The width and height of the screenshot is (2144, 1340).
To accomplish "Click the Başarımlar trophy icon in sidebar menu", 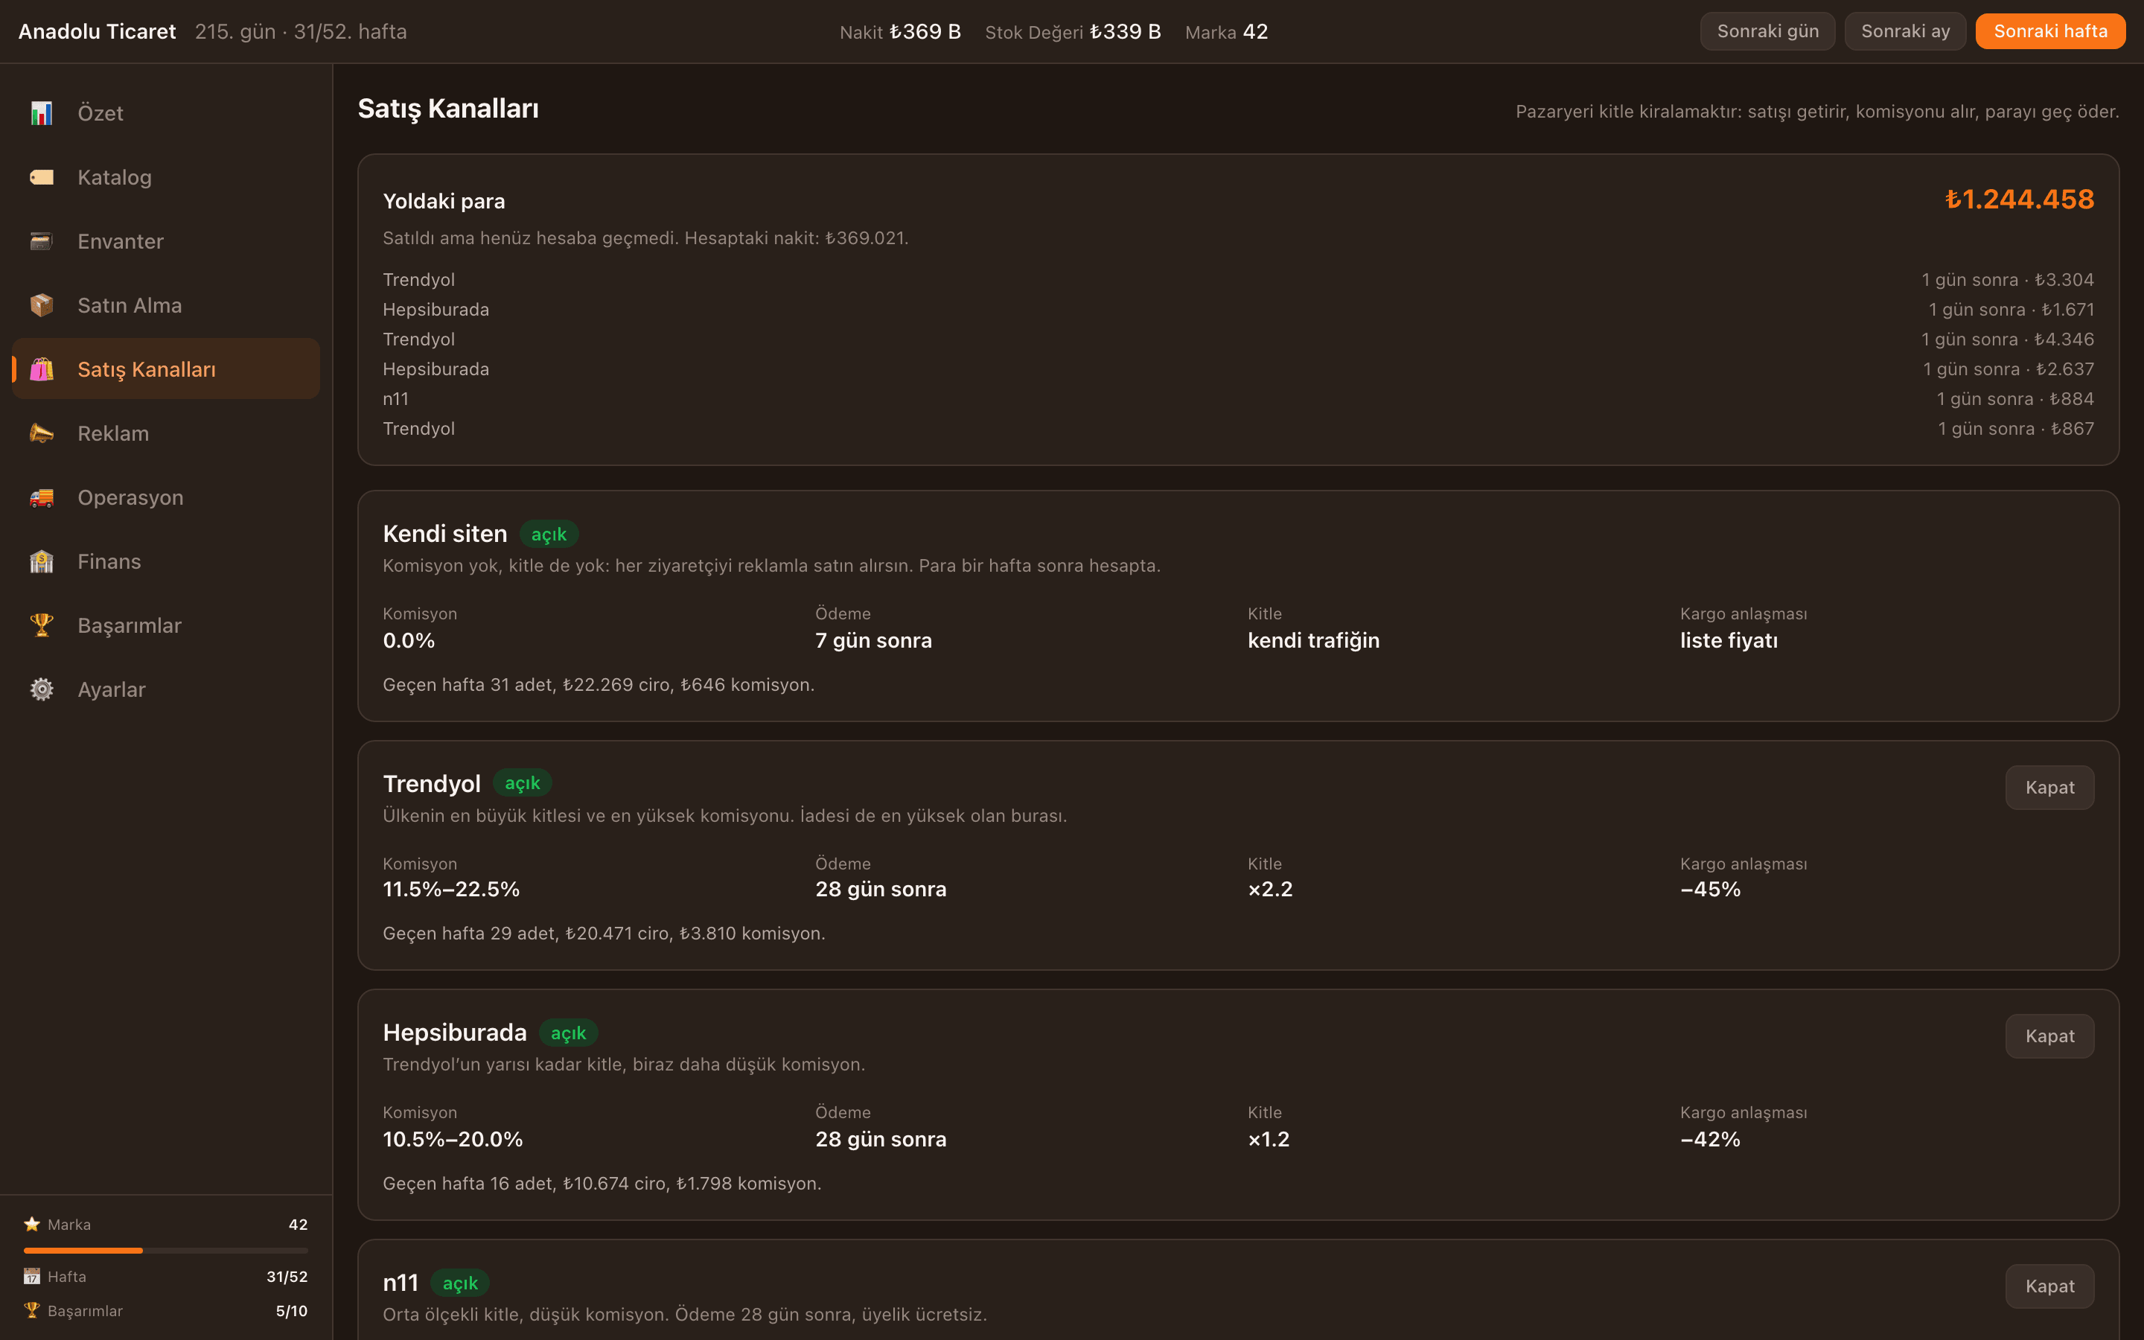I will coord(42,625).
